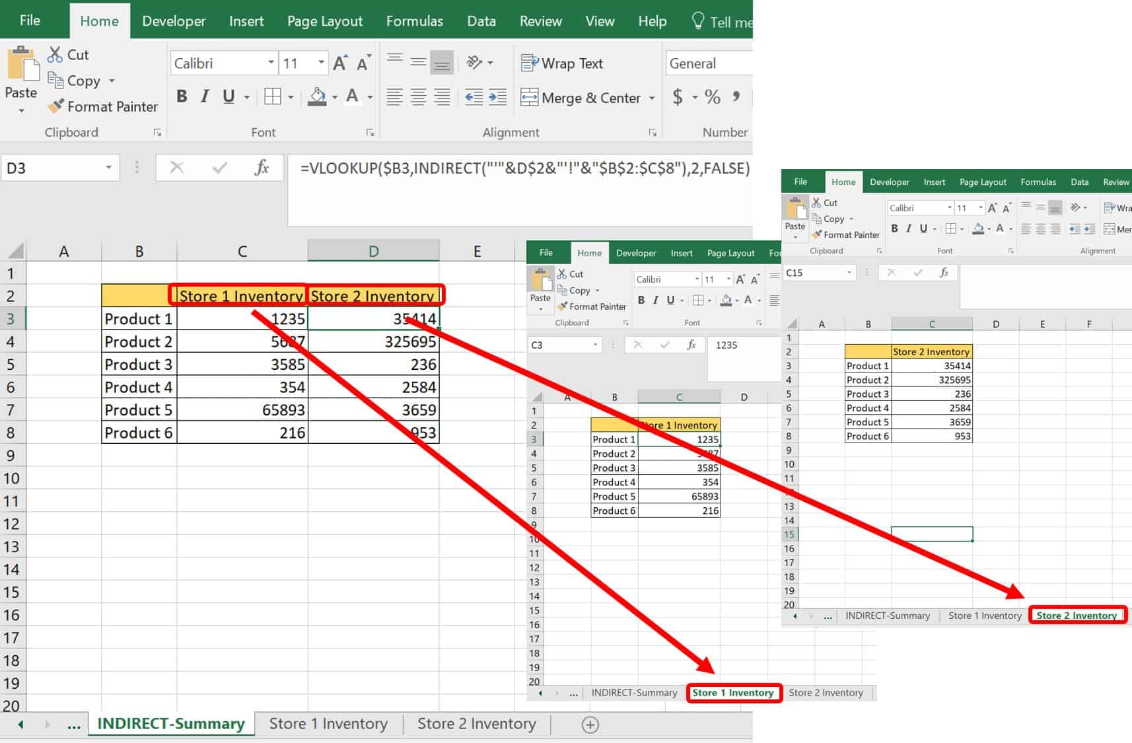Toggle Italic in main Font group
The width and height of the screenshot is (1132, 743).
(205, 97)
